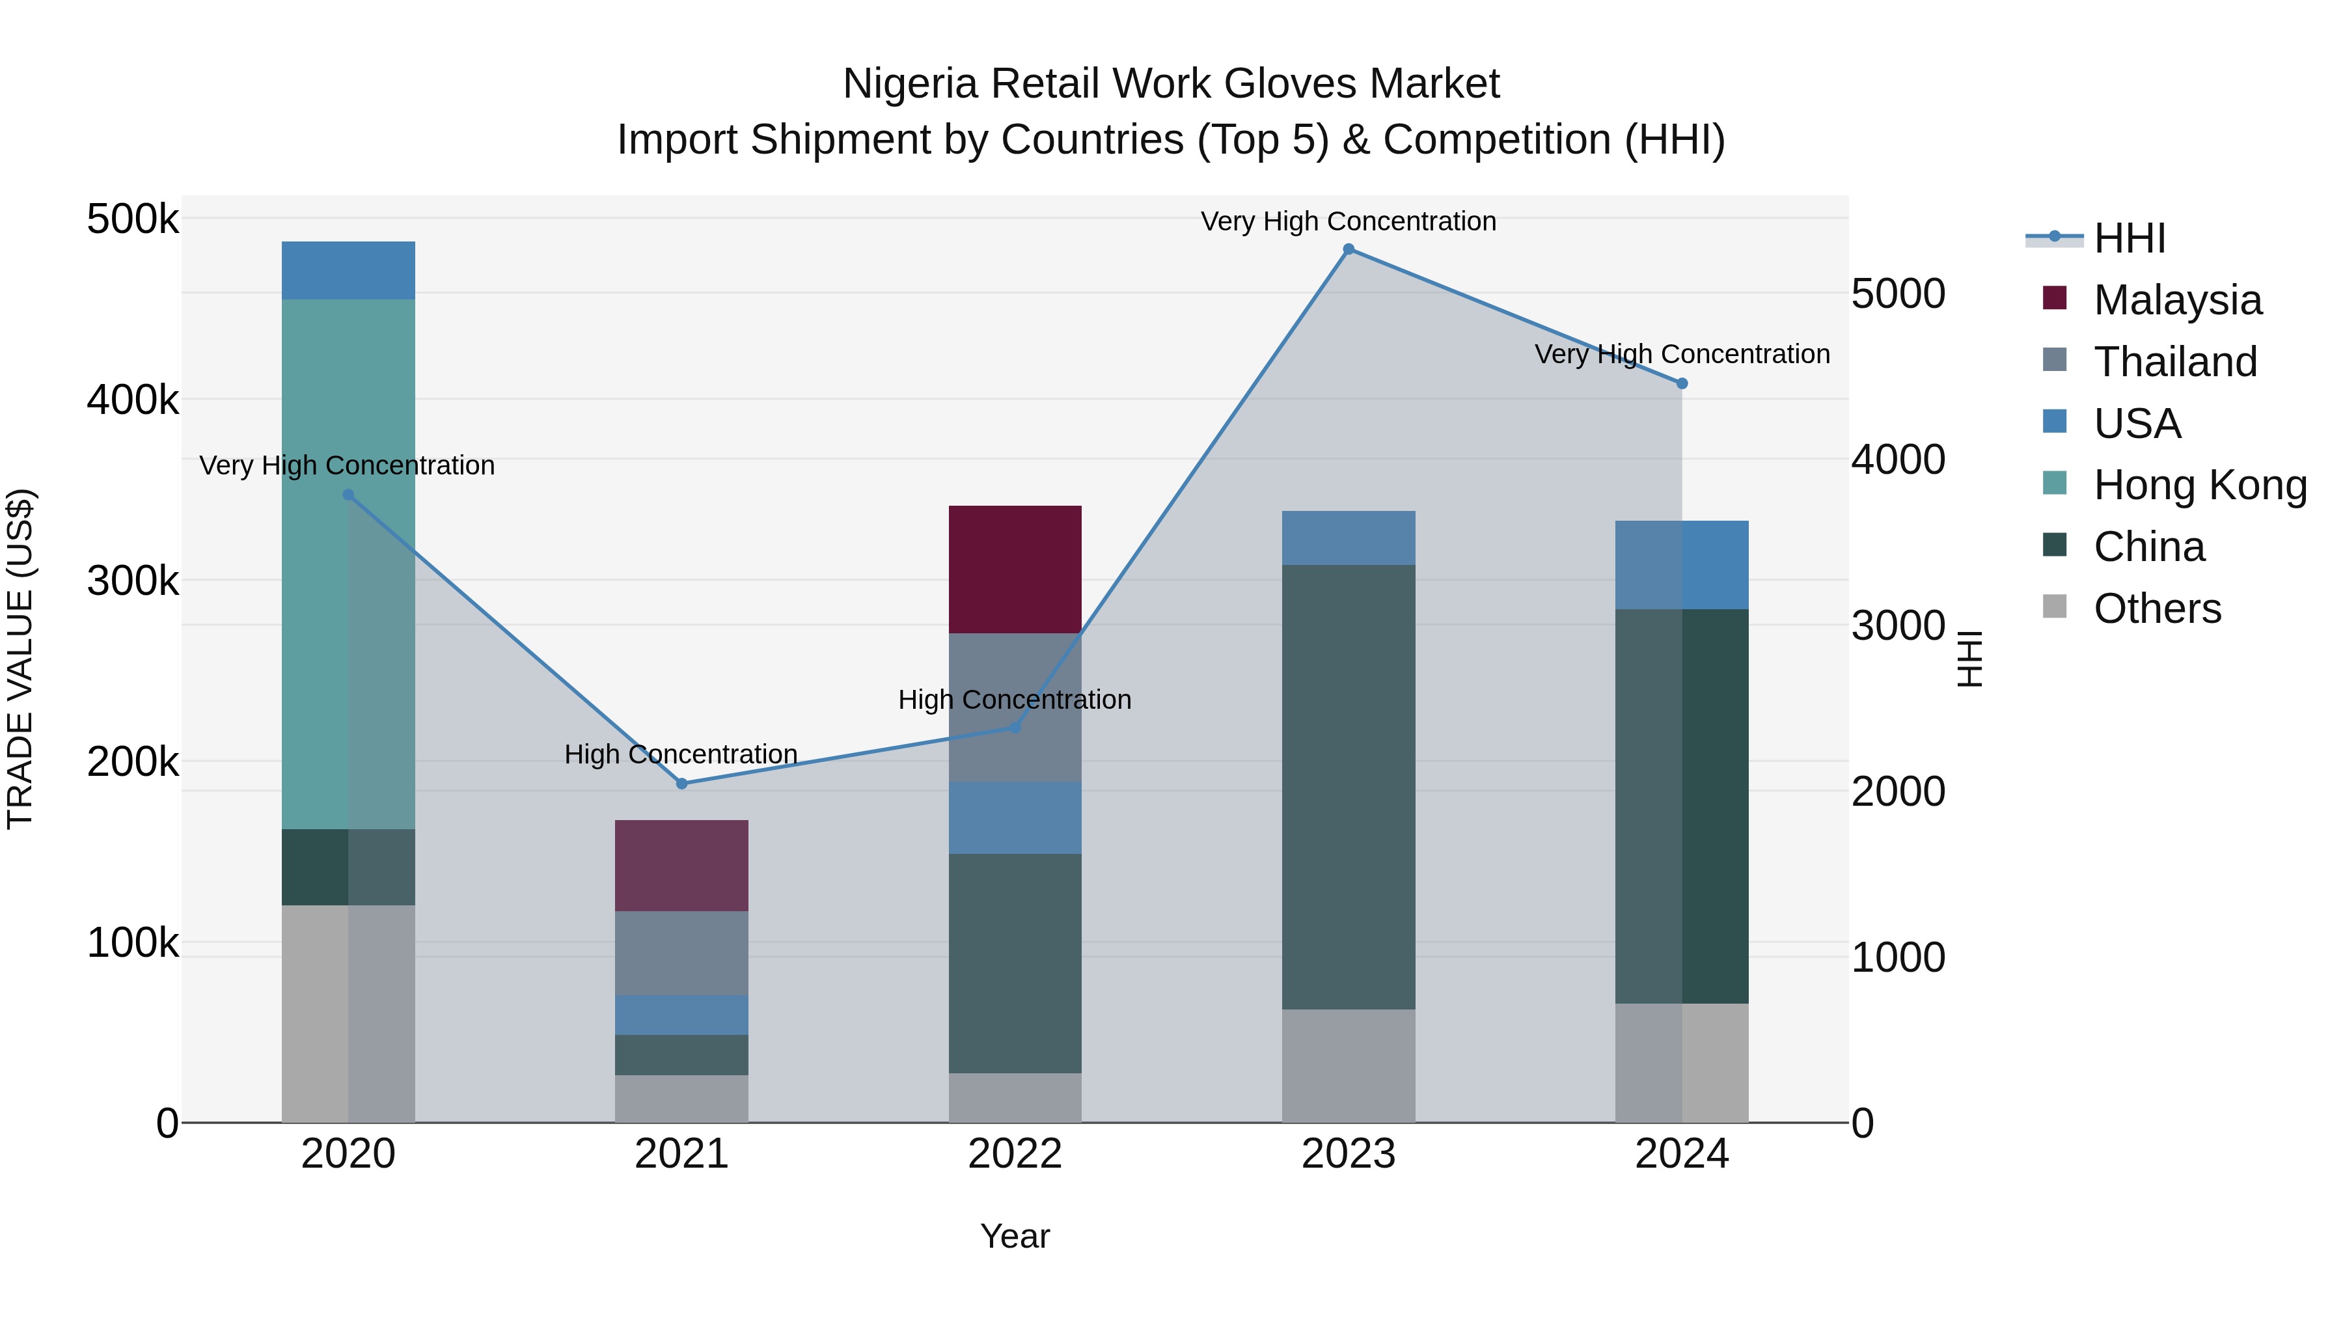Click the 2020 x-axis label
Viewport: 2343px width, 1318px height.
pyautogui.click(x=348, y=1154)
